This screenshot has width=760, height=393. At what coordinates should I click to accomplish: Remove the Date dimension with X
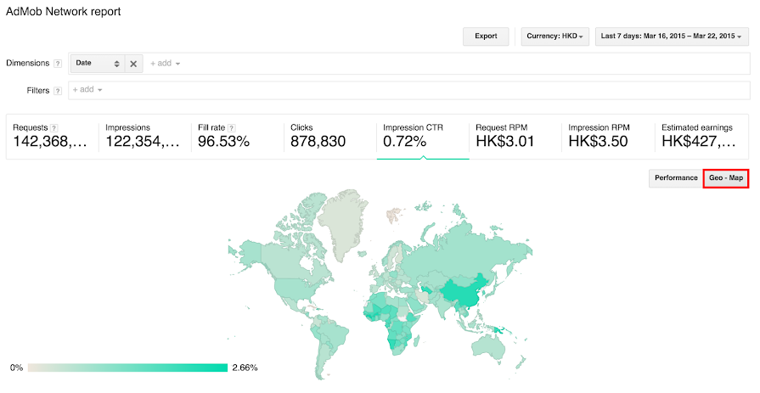pos(133,64)
